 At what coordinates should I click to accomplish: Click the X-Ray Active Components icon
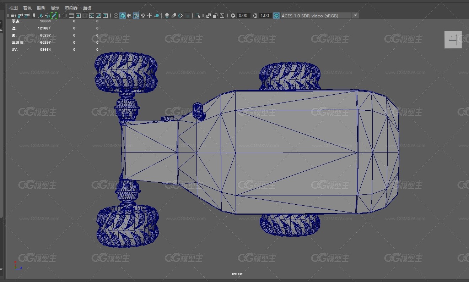tap(215, 16)
